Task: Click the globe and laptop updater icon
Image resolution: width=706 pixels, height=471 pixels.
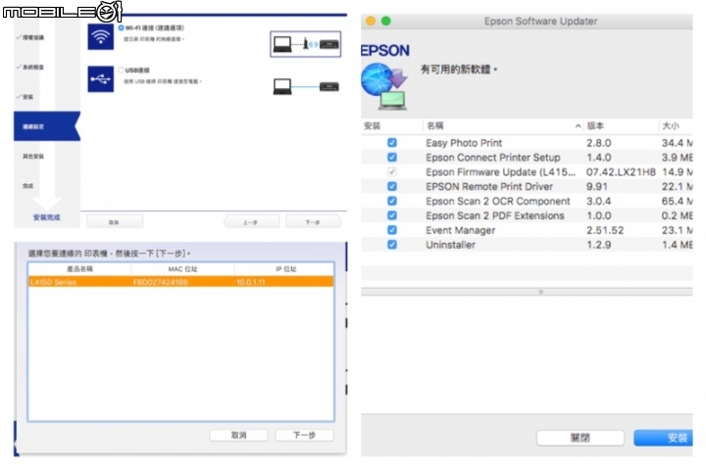Action: (384, 87)
